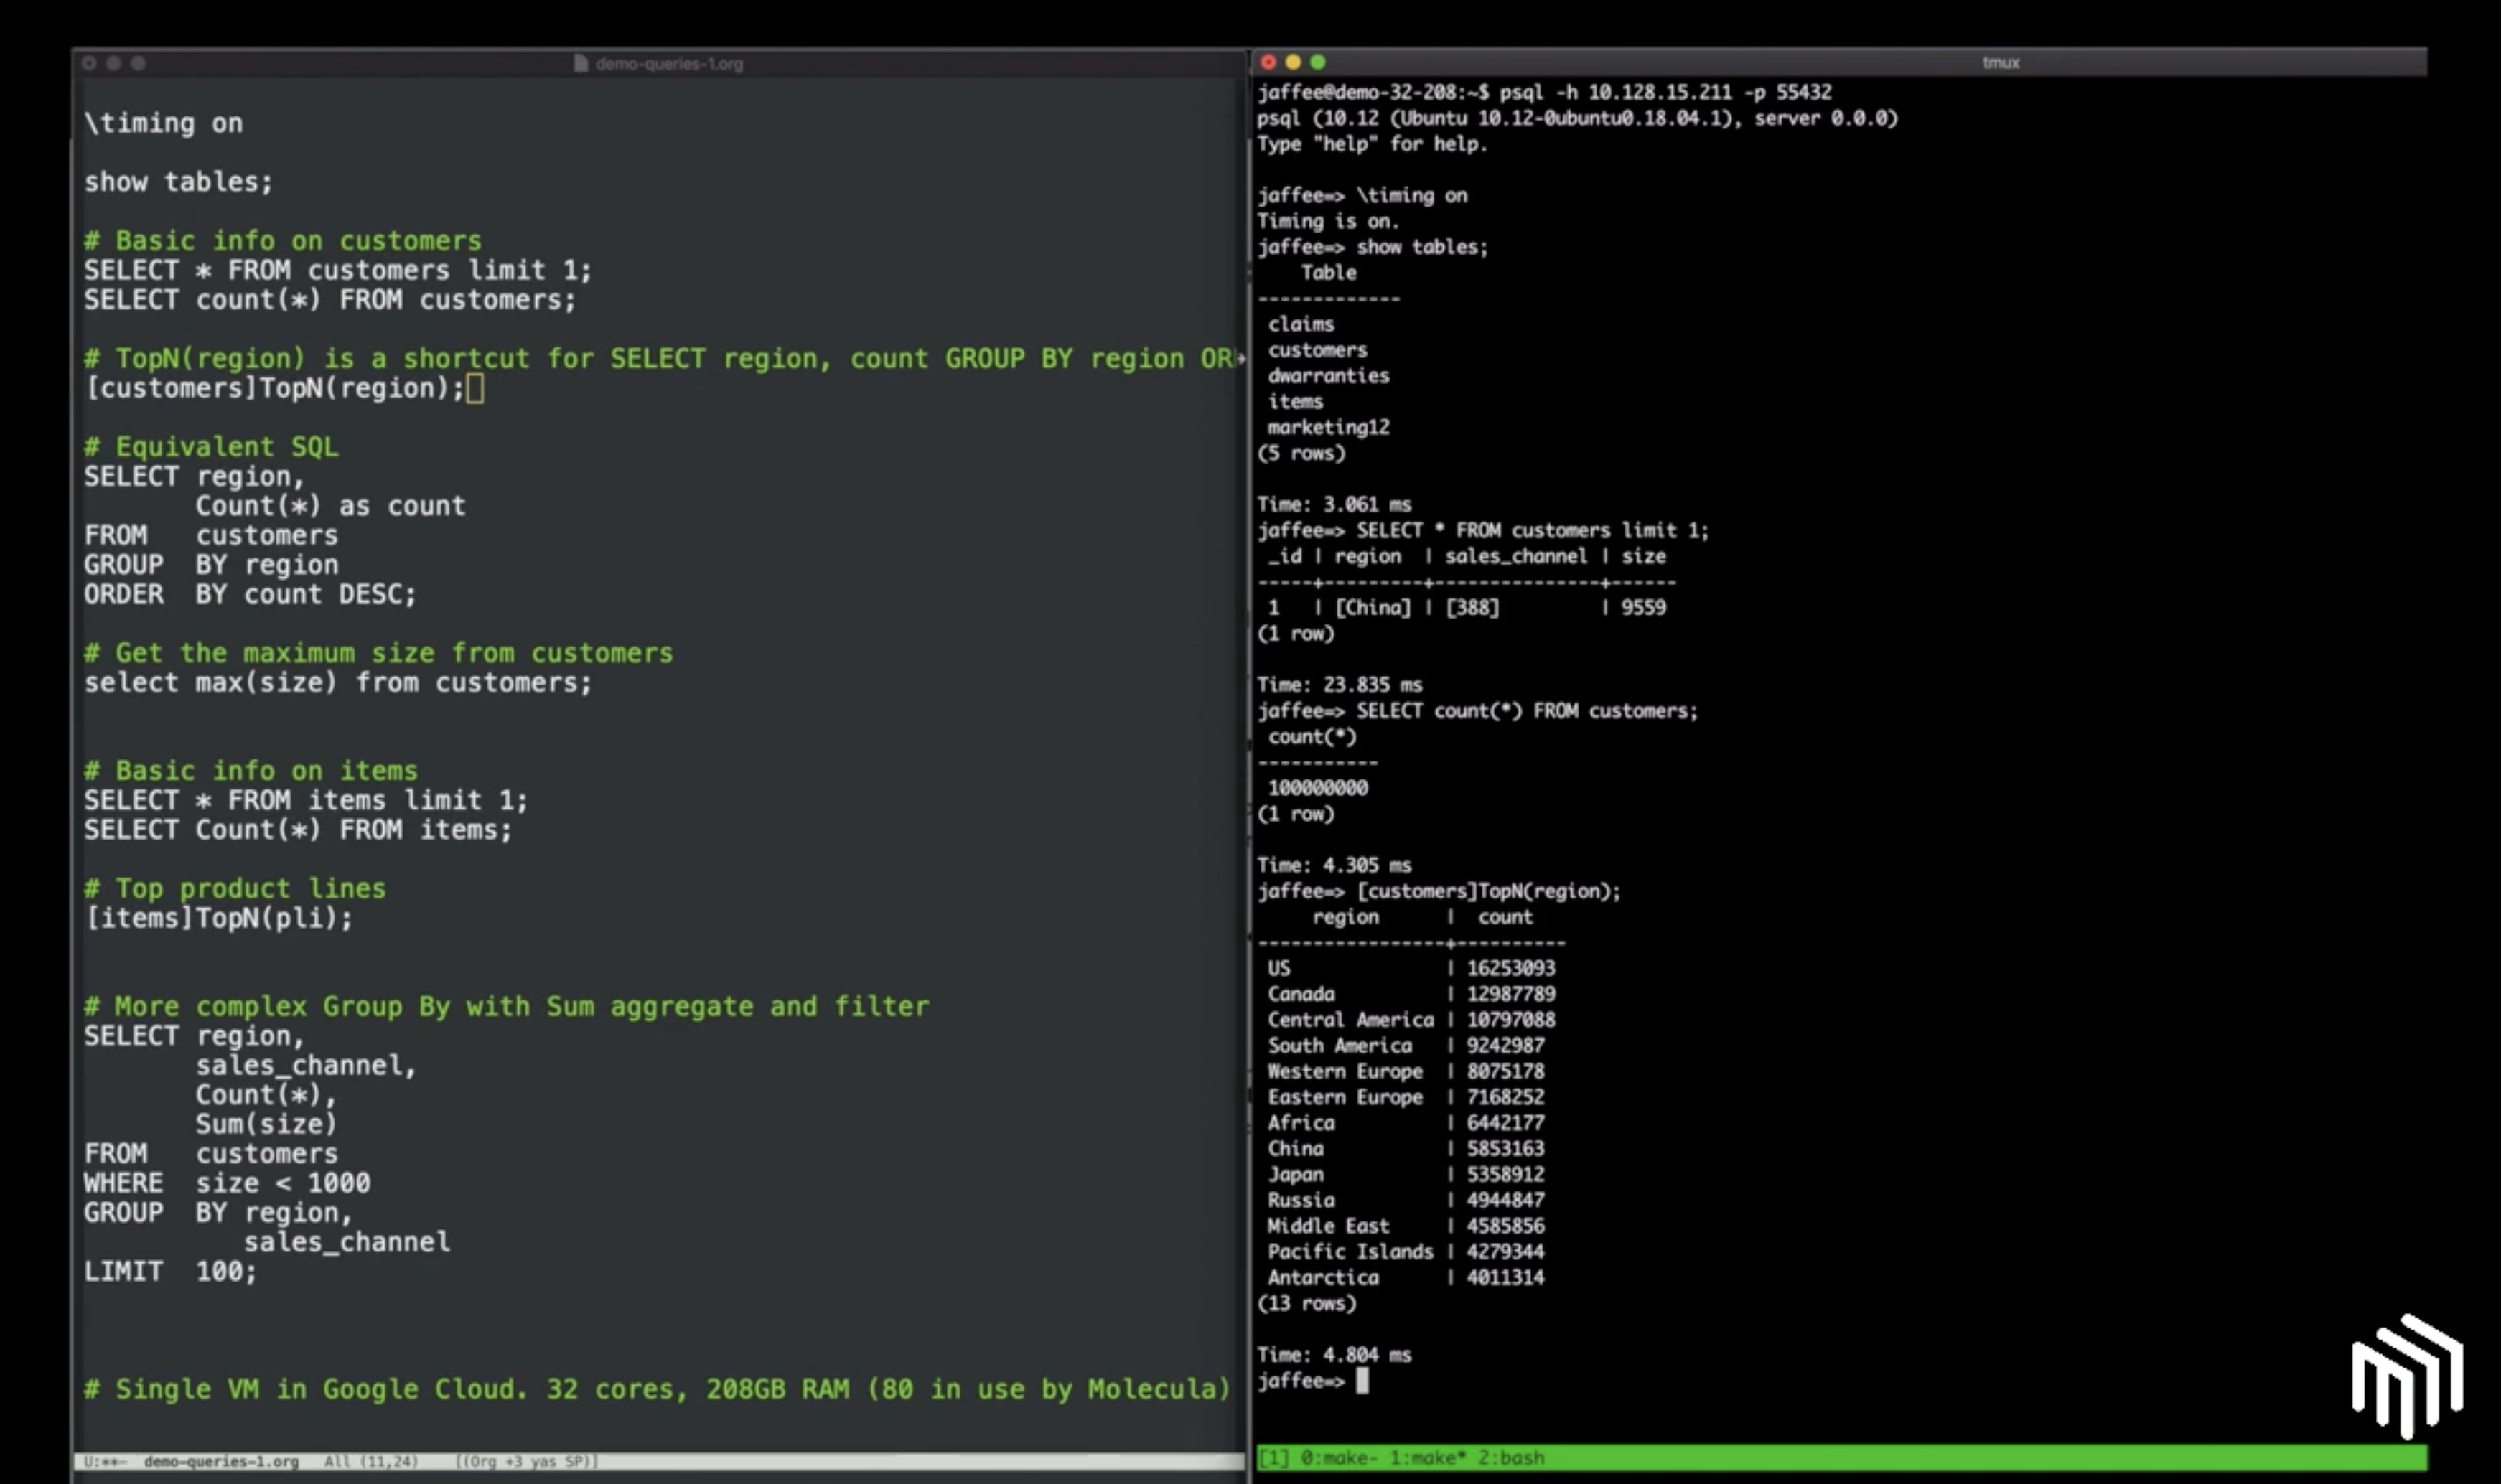The width and height of the screenshot is (2501, 1484).
Task: Click demo-queries-1.org buffer name in mode line
Action: coord(221,1461)
